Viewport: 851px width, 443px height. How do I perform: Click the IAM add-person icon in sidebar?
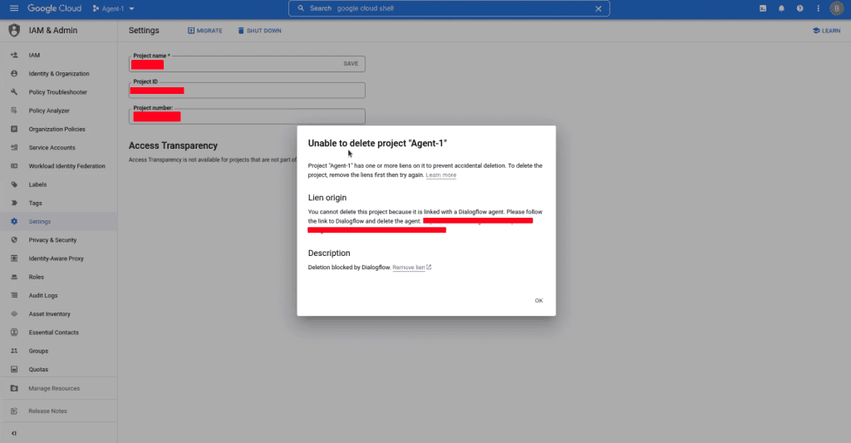(x=14, y=55)
